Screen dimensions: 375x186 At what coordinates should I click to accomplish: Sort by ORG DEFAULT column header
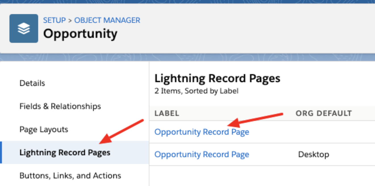coord(324,114)
